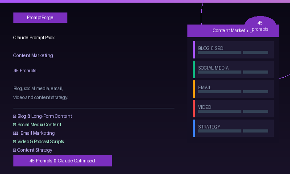Select the EMAIL category card
The width and height of the screenshot is (290, 174).
click(233, 89)
